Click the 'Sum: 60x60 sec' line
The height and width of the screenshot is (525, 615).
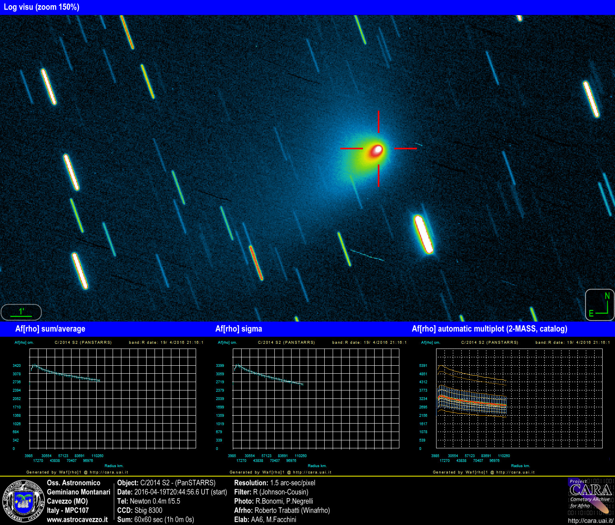[x=155, y=519]
